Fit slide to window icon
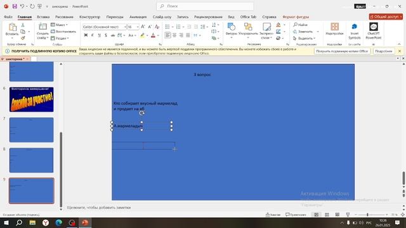This screenshot has height=228, width=406. click(403, 215)
